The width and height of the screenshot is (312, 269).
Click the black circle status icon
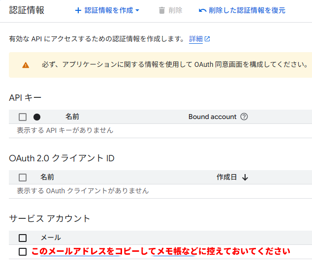pos(37,117)
